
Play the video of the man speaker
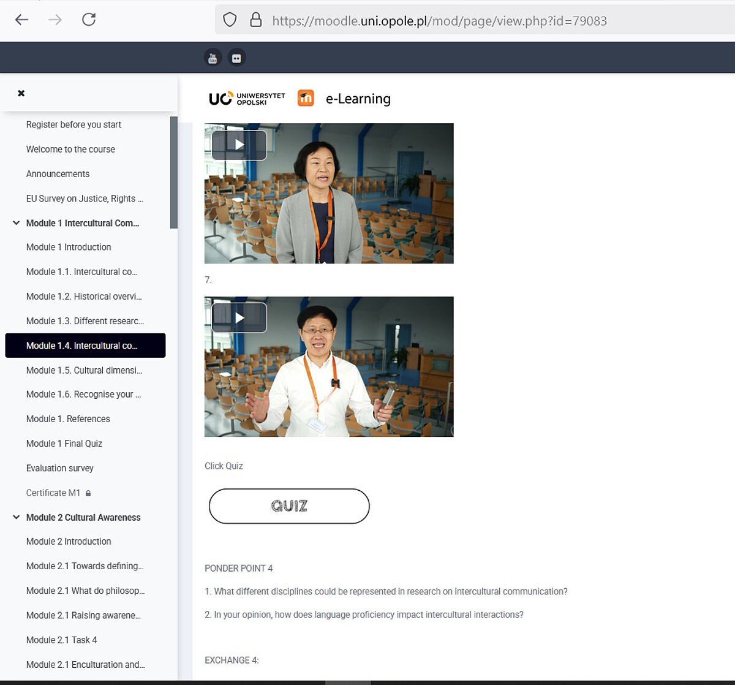(x=239, y=318)
